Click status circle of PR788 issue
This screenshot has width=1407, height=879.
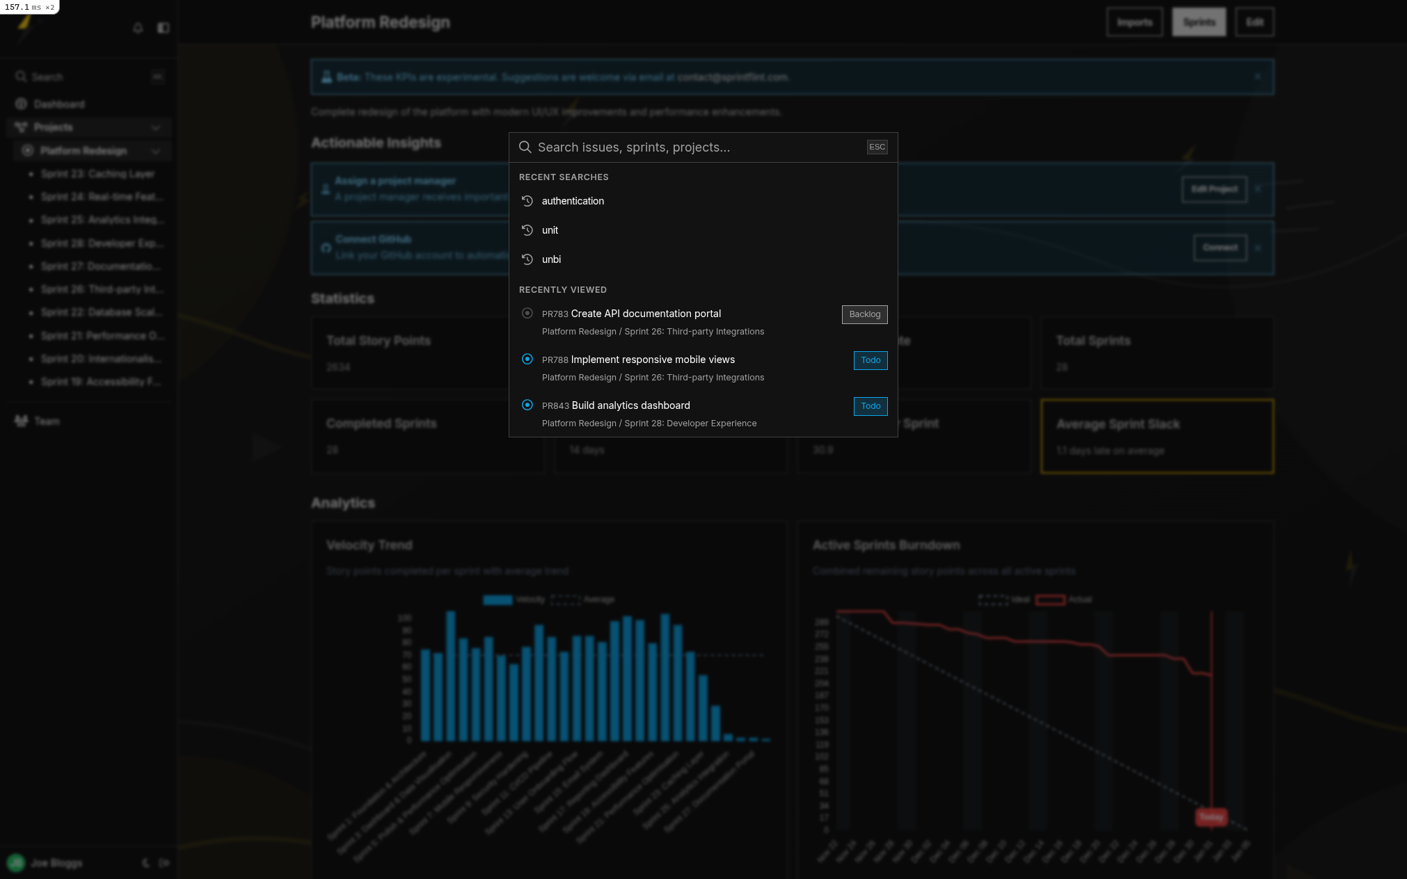click(x=527, y=360)
